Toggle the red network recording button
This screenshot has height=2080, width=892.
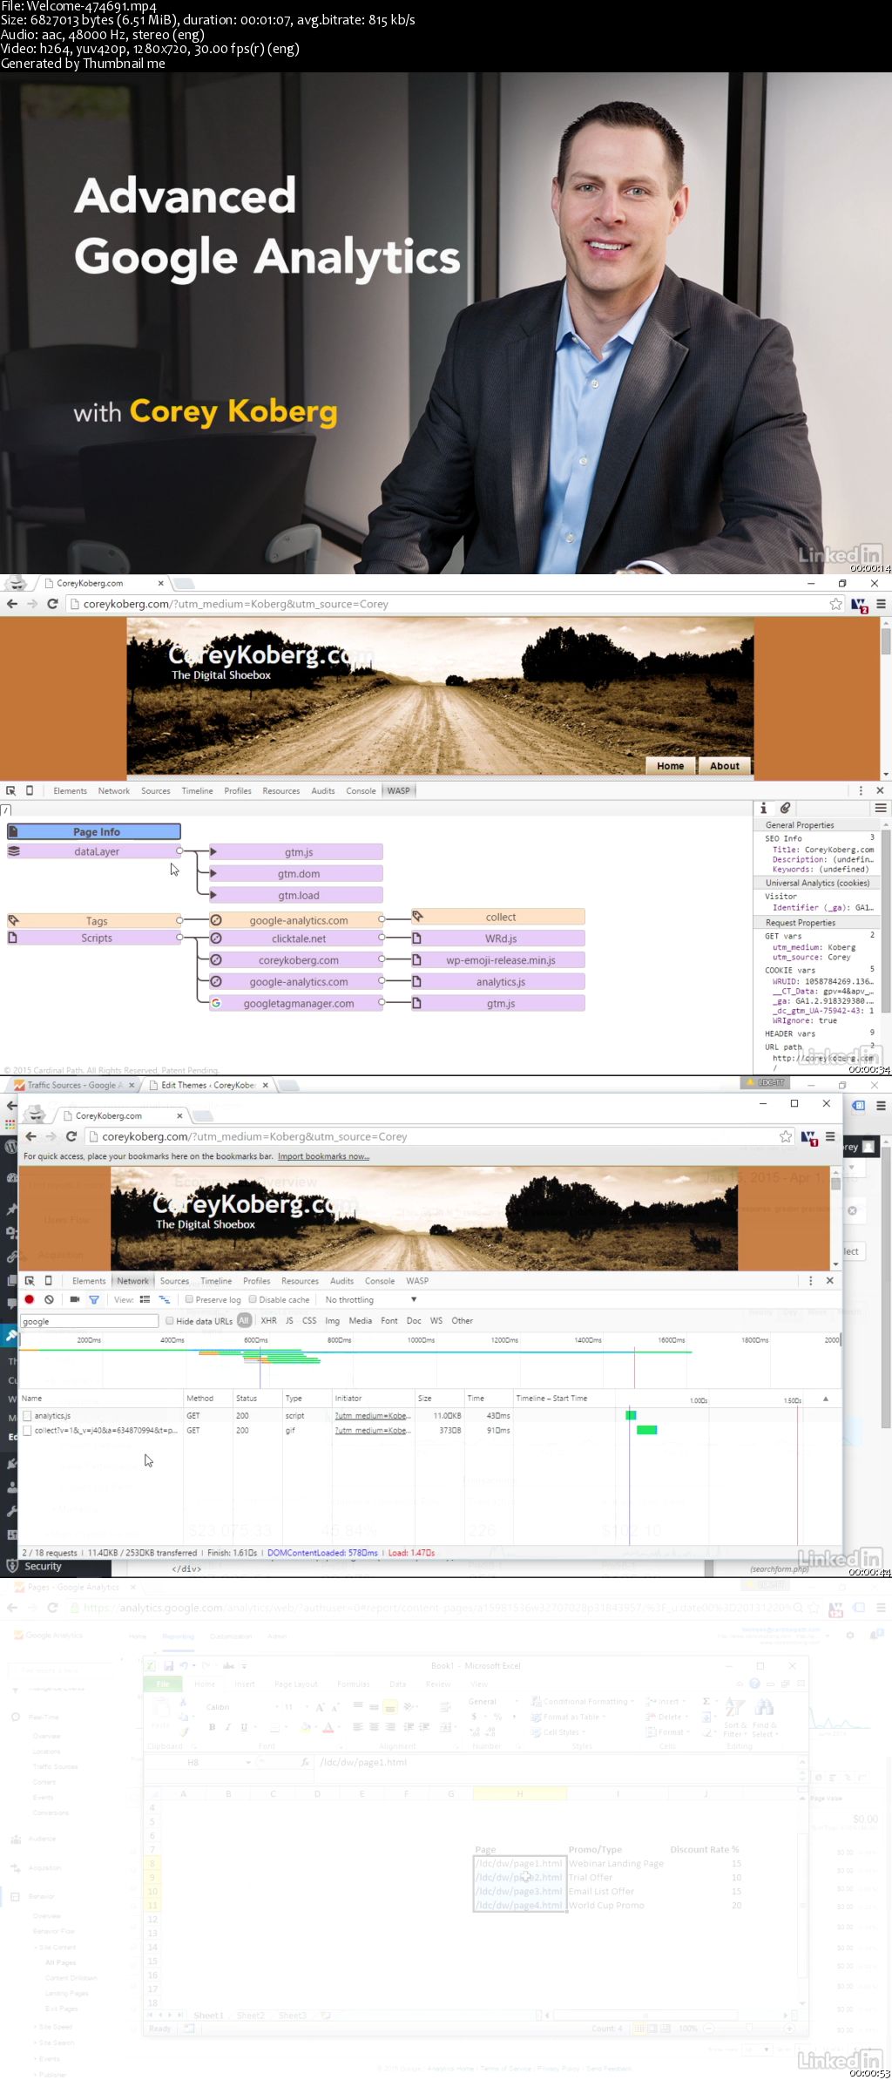coord(30,1299)
